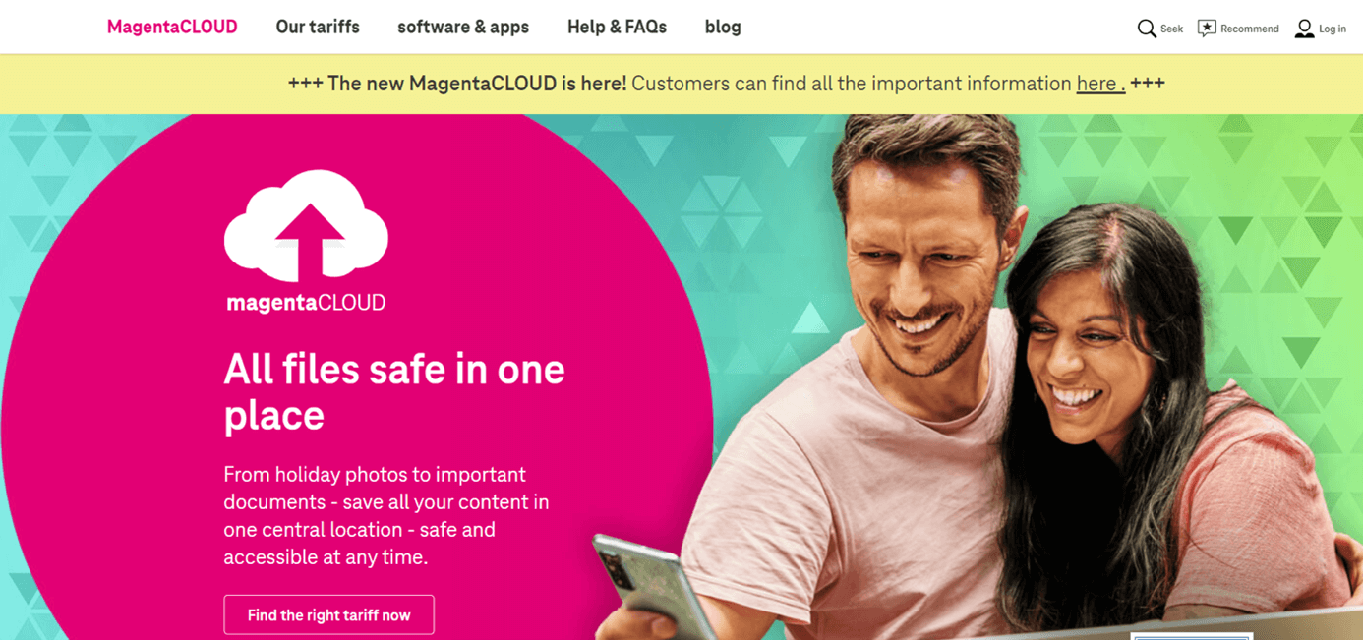Go to Help & FAQs
This screenshot has height=640, width=1363.
pyautogui.click(x=617, y=27)
